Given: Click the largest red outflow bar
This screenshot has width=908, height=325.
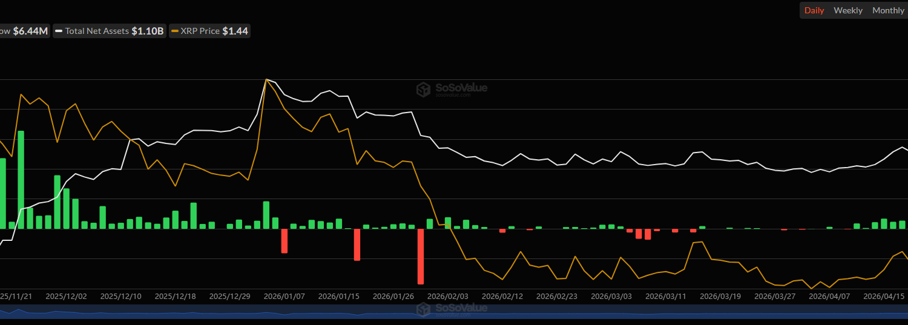Looking at the screenshot, I should pyautogui.click(x=420, y=256).
